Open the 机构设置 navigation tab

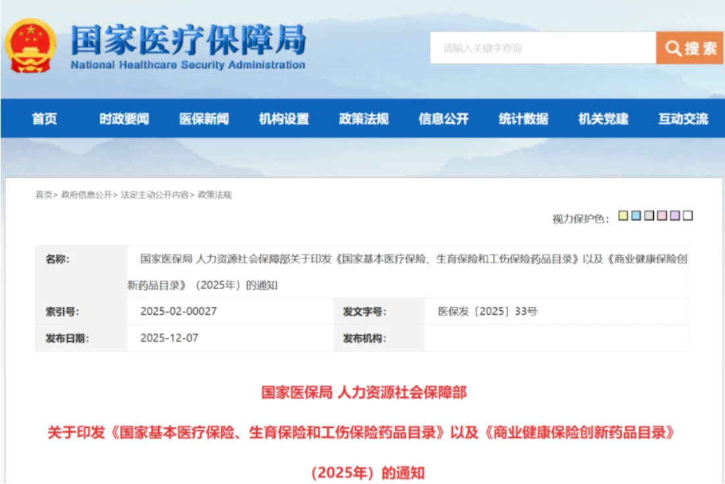(x=284, y=119)
